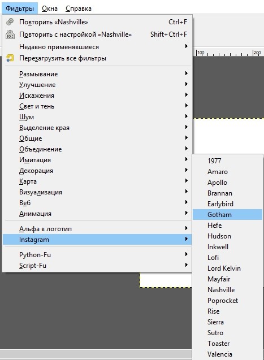264x360 pixels.
Task: Apply the Mayfair filter
Action: [x=227, y=279]
